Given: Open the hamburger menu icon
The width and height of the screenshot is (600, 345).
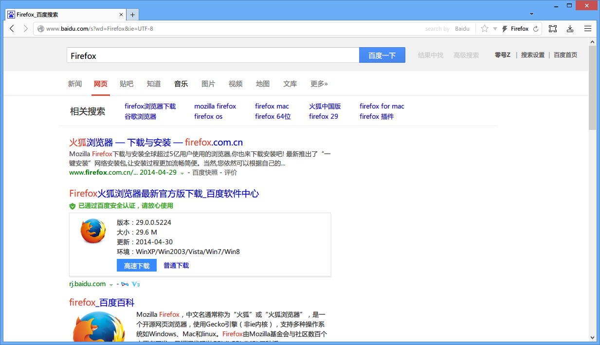Looking at the screenshot, I should 588,29.
